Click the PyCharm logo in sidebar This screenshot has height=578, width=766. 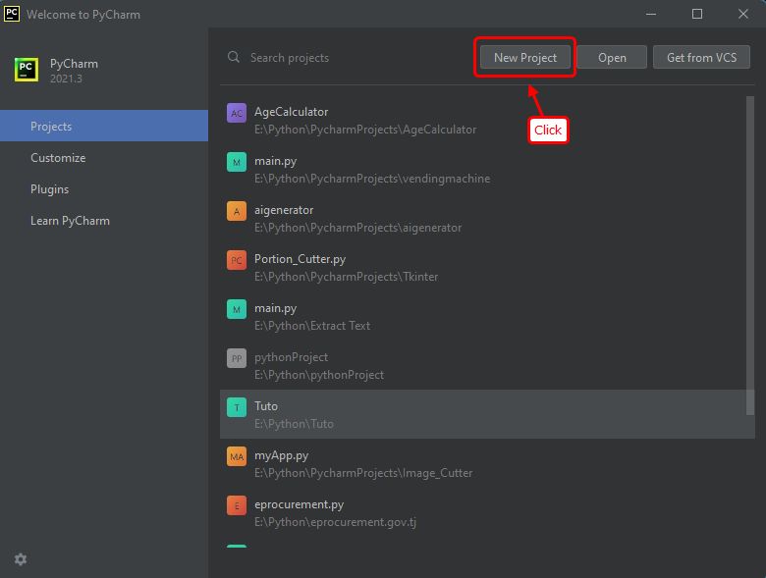[x=26, y=70]
